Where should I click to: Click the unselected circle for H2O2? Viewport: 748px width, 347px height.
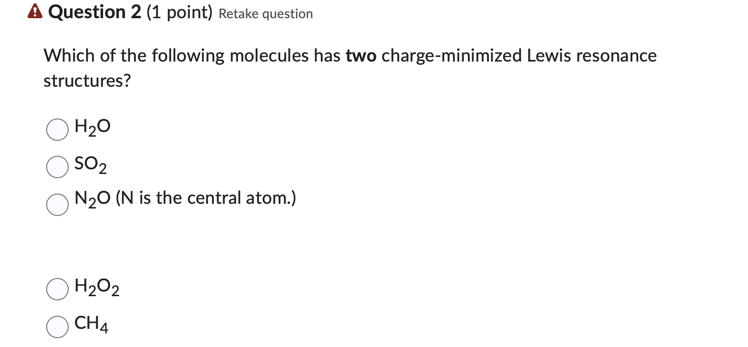point(57,289)
